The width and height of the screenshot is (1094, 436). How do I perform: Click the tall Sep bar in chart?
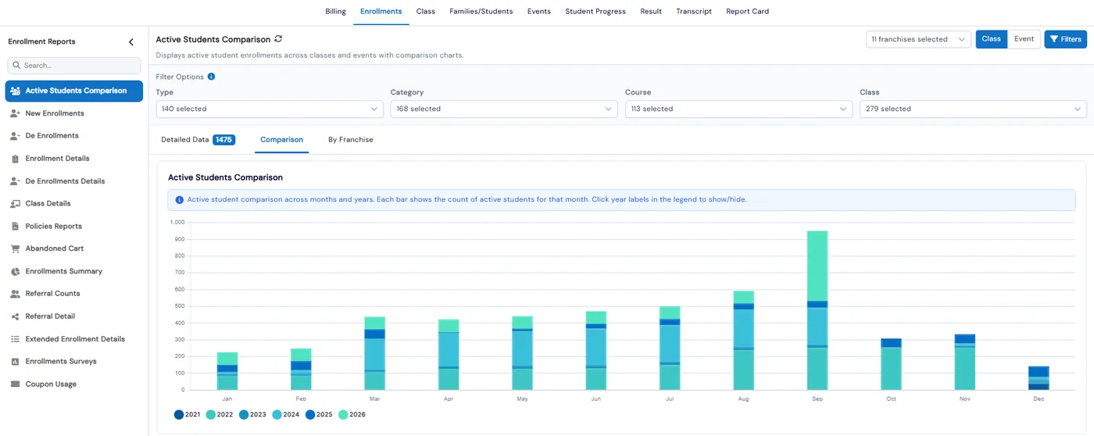[x=817, y=310]
